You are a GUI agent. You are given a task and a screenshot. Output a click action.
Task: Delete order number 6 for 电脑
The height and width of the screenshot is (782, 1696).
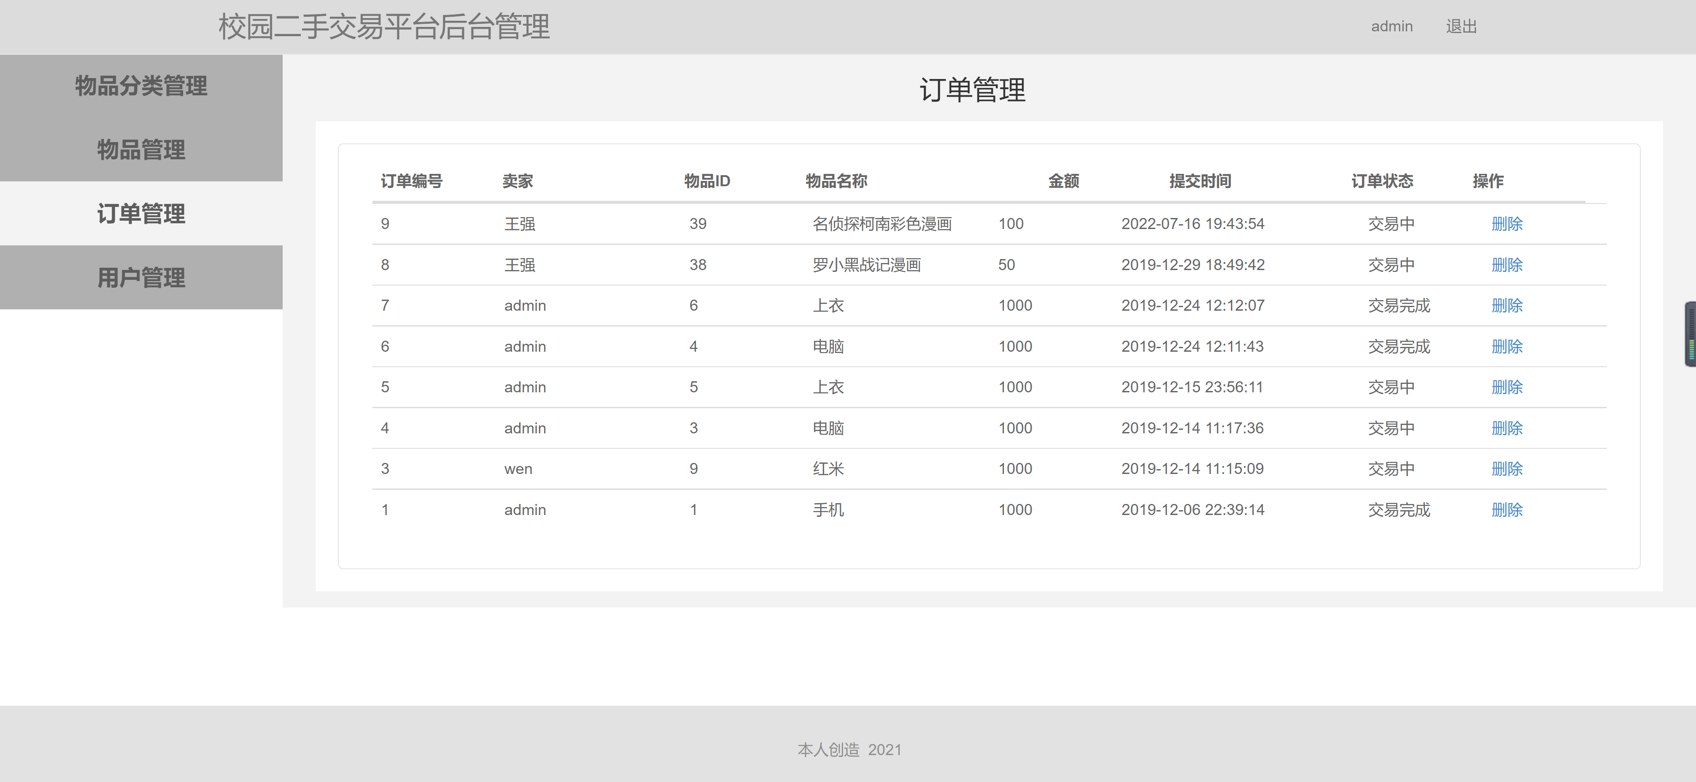[x=1507, y=346]
